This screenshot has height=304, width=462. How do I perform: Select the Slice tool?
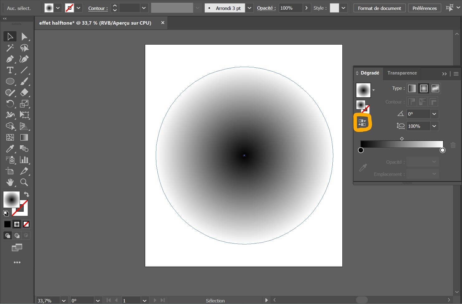[24, 171]
